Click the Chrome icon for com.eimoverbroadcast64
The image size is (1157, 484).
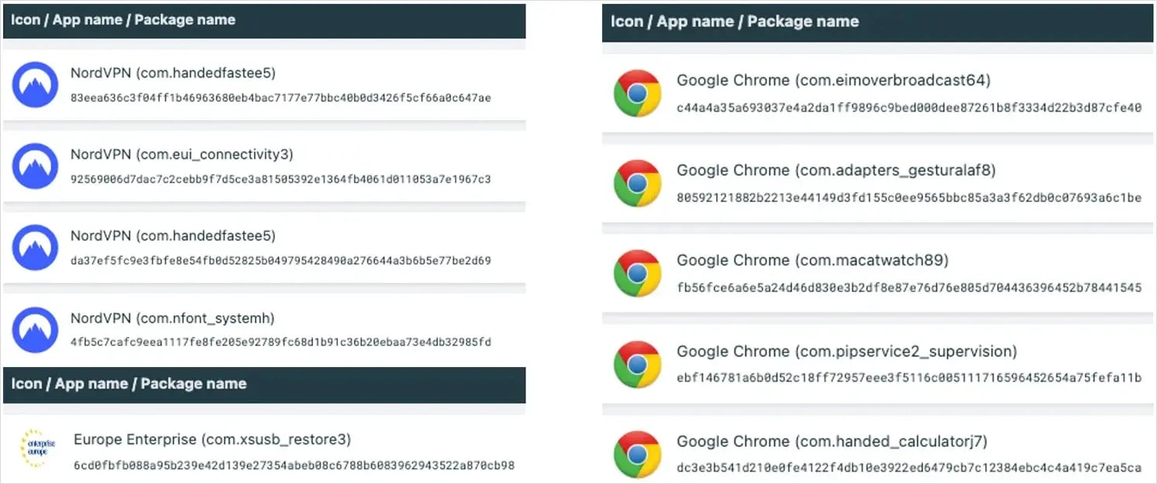pyautogui.click(x=637, y=93)
